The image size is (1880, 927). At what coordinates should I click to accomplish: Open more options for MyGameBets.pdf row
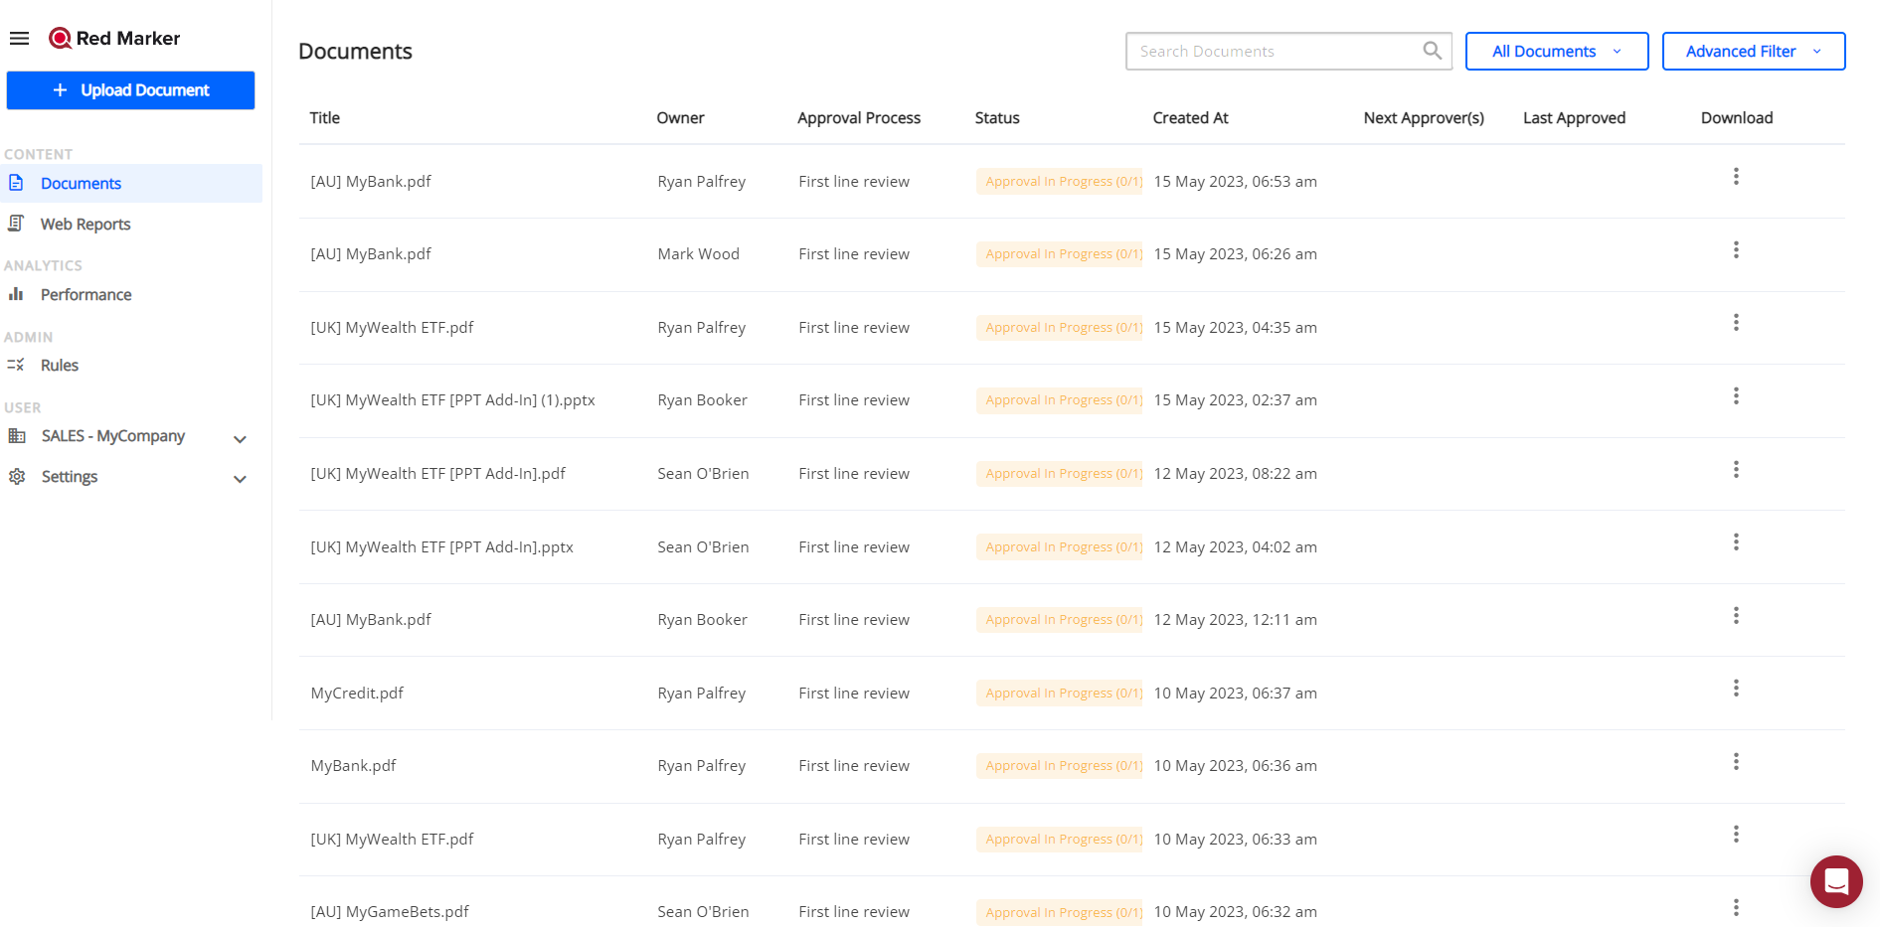point(1736,907)
